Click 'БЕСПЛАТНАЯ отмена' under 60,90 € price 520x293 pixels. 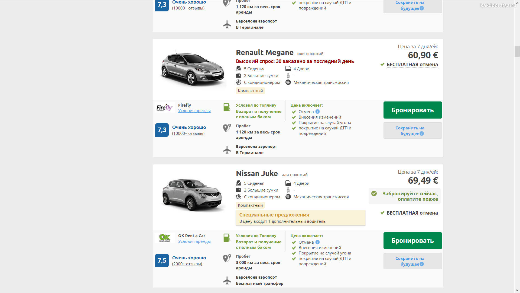click(x=412, y=65)
